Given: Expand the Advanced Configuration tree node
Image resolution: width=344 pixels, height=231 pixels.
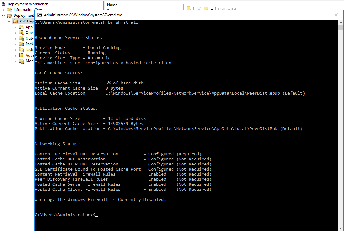Looking at the screenshot, I should tap(15, 56).
